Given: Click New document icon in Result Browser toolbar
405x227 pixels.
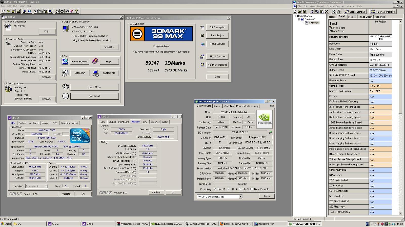Looking at the screenshot, I should click(295, 11).
